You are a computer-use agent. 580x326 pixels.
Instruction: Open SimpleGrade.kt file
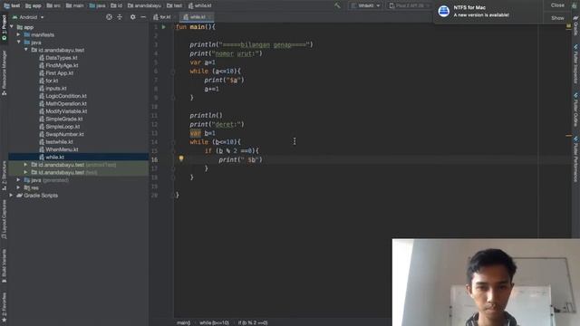tap(64, 119)
